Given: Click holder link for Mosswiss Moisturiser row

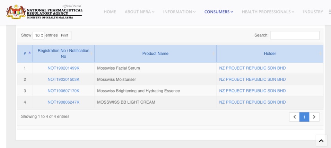Looking at the screenshot, I should coord(252,79).
